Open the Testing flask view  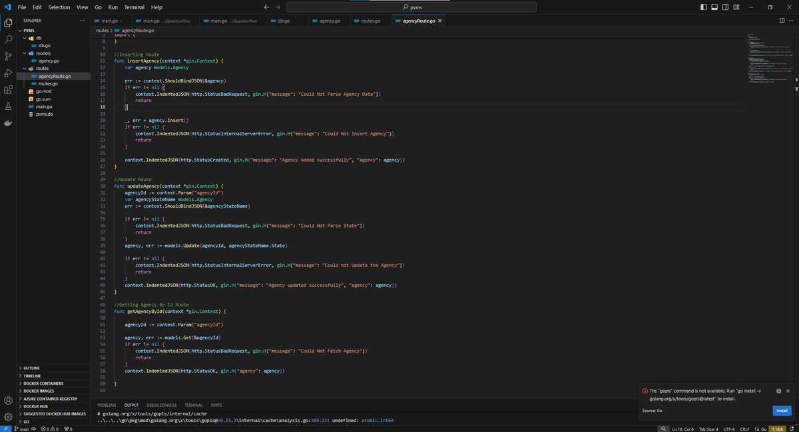(8, 107)
